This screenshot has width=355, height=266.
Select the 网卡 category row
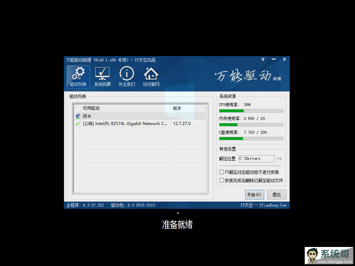pos(140,116)
